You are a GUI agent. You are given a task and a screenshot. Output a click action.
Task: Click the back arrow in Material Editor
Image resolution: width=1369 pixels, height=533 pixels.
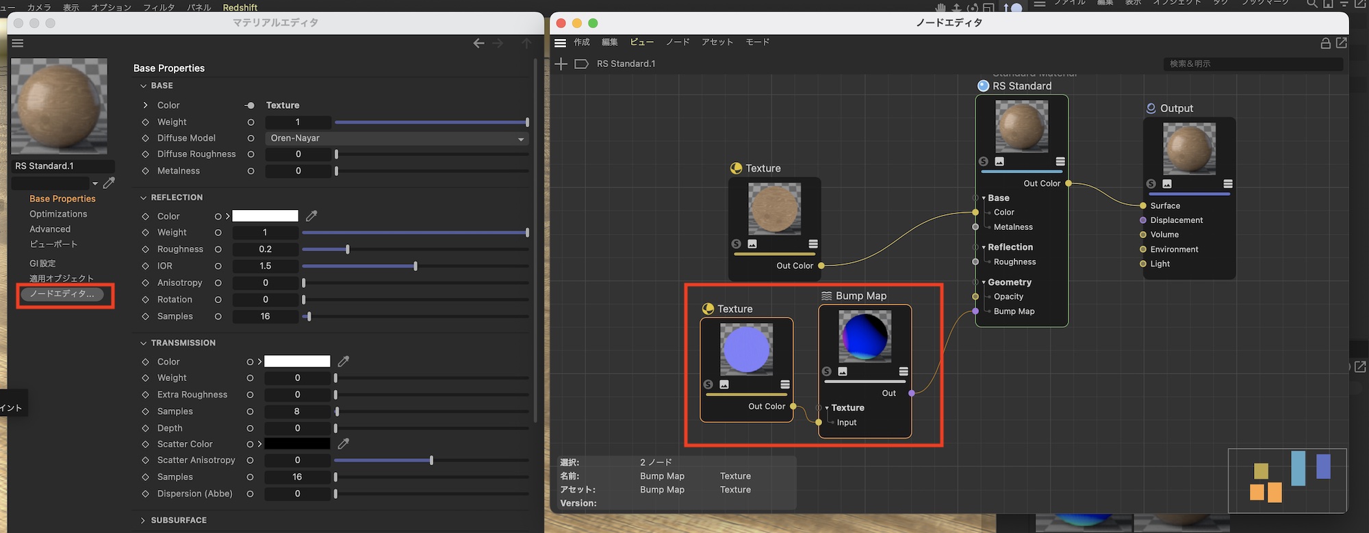[478, 43]
